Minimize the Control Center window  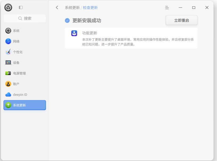(180, 8)
